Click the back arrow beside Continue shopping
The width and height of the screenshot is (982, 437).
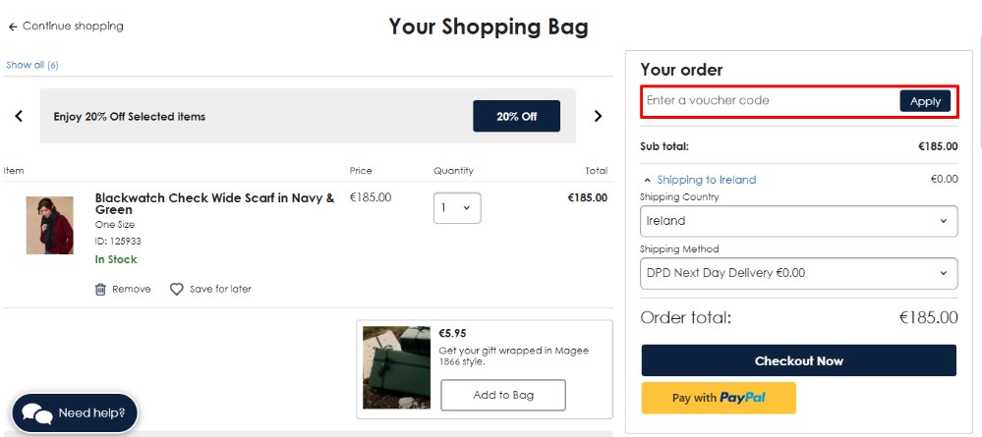13,27
